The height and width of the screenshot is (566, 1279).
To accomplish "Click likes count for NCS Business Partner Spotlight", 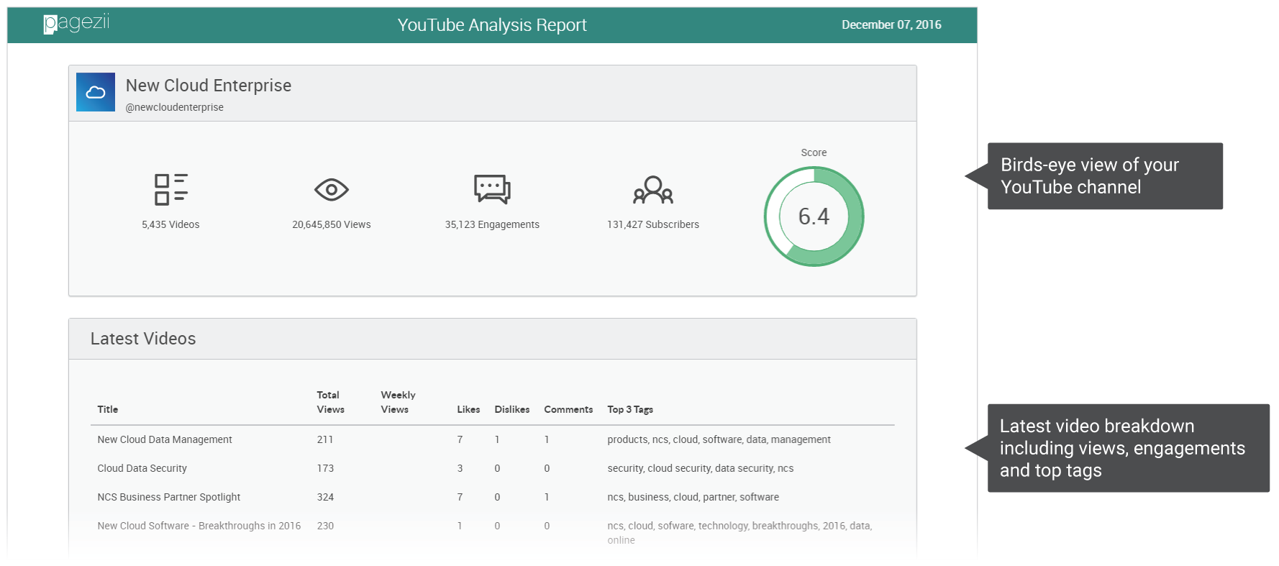I will point(460,497).
